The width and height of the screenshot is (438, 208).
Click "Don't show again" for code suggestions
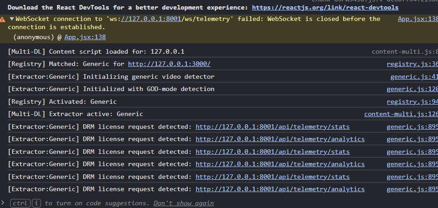[x=184, y=203]
